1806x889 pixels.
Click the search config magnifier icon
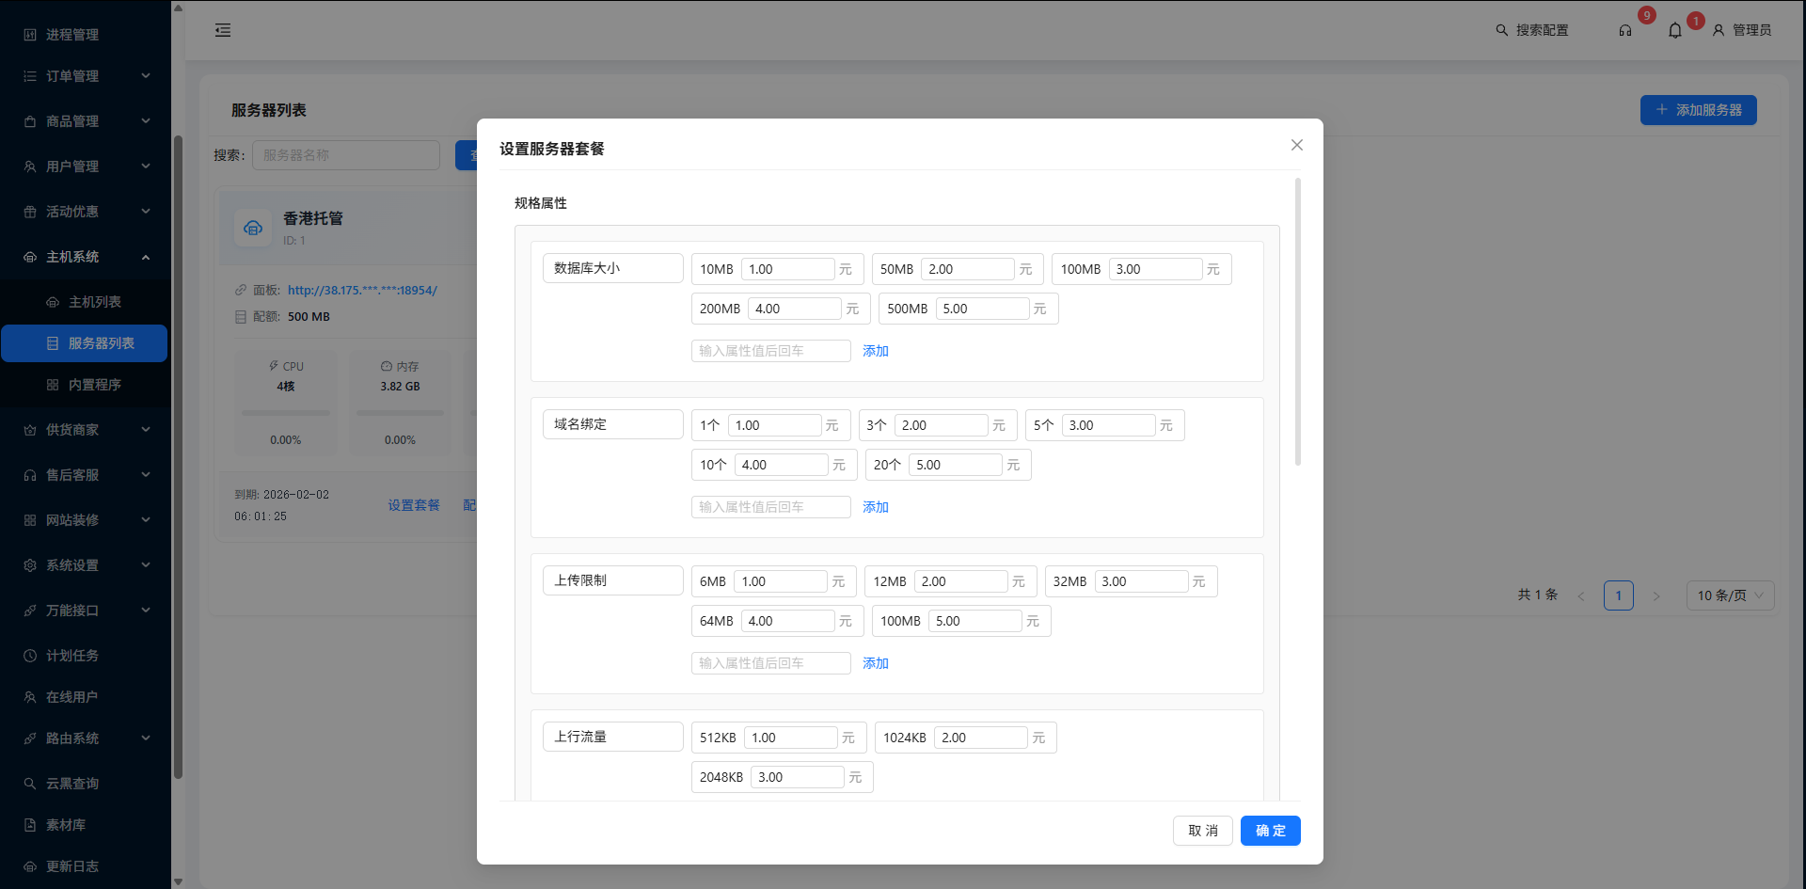click(1502, 30)
